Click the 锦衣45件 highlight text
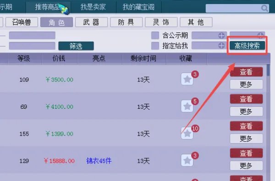275x181 pixels. (99, 161)
